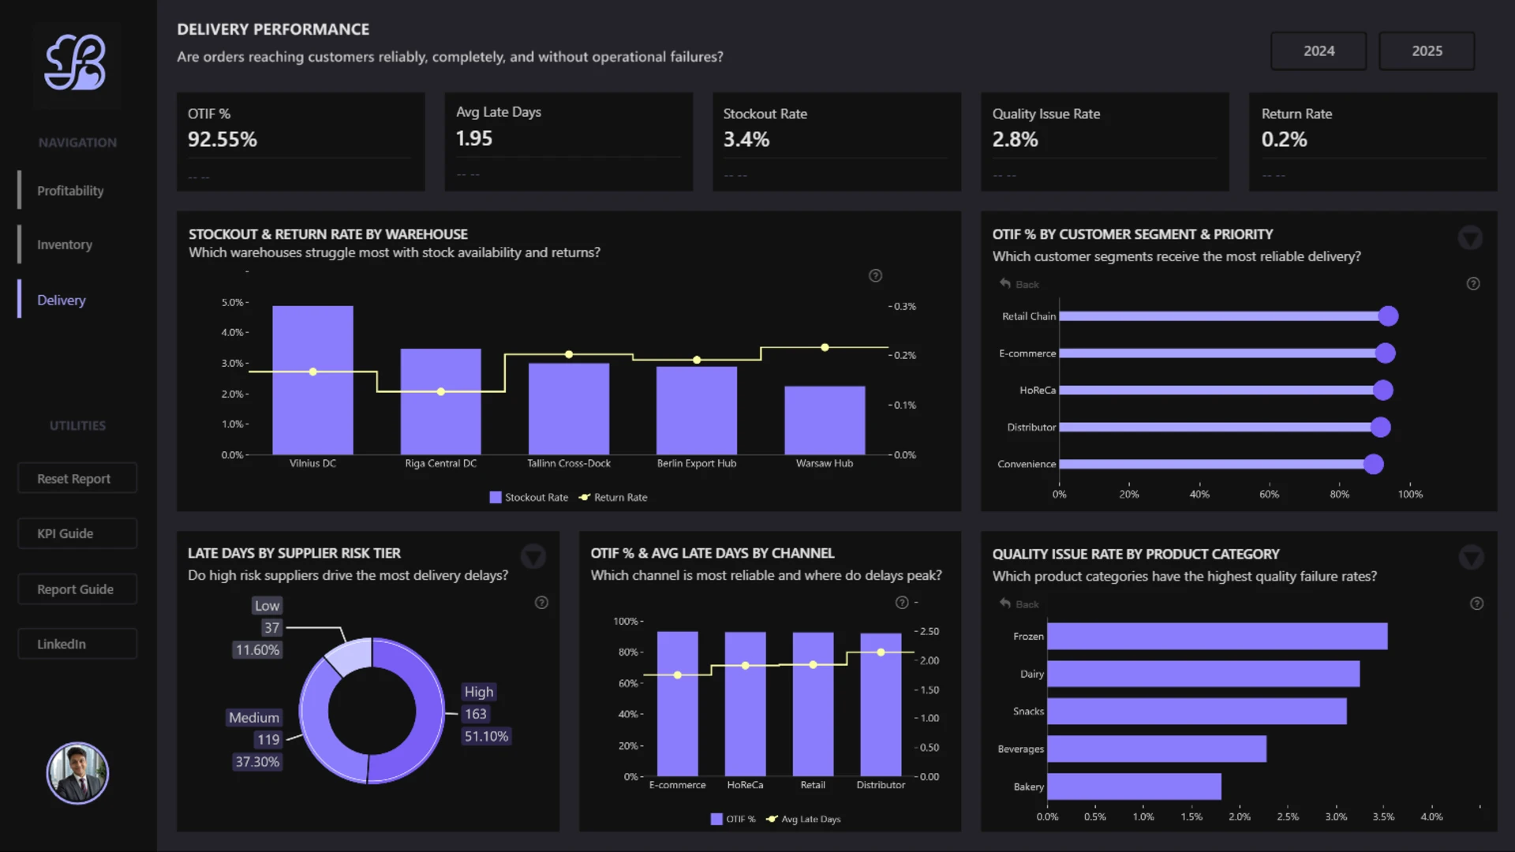The image size is (1515, 852).
Task: Open help icon on quality issue rate chart
Action: coord(1477,603)
